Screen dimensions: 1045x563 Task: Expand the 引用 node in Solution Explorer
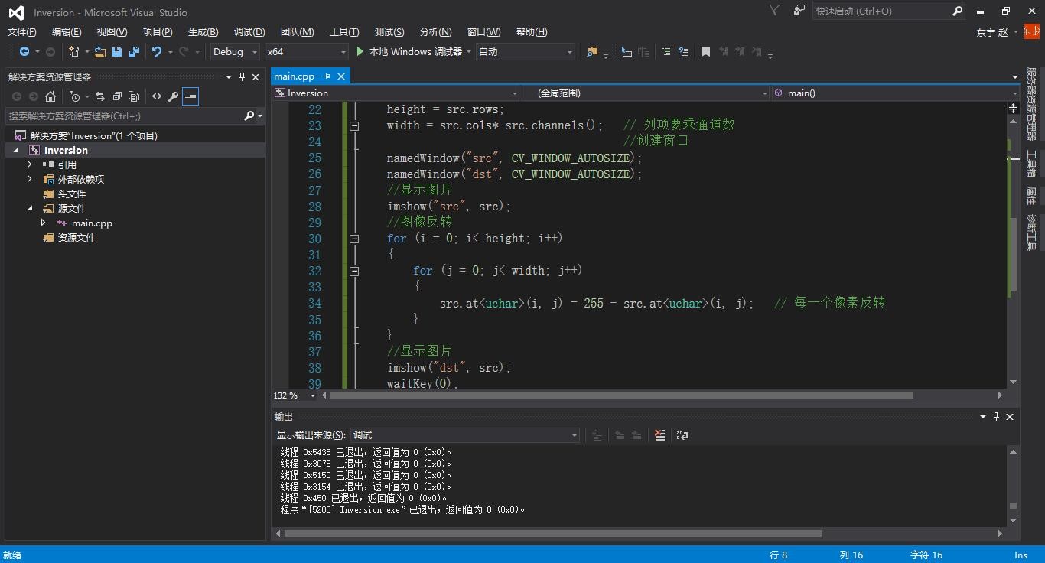[x=30, y=164]
